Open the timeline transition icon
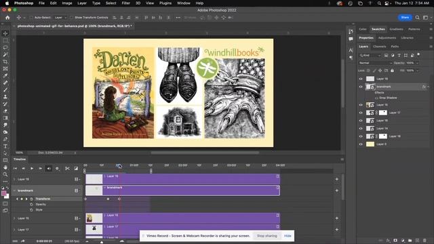 click(x=76, y=168)
